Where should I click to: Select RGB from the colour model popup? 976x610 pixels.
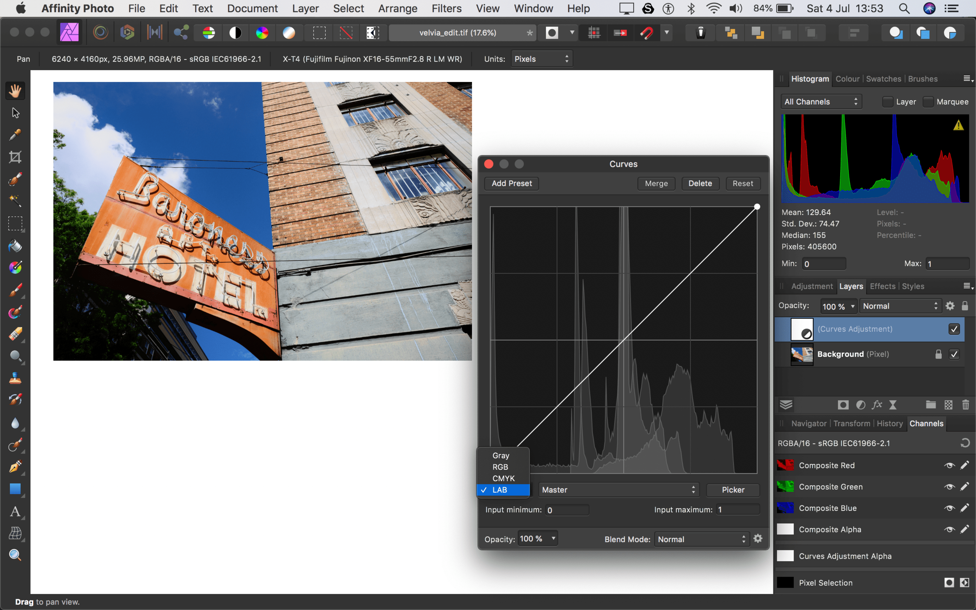[500, 467]
